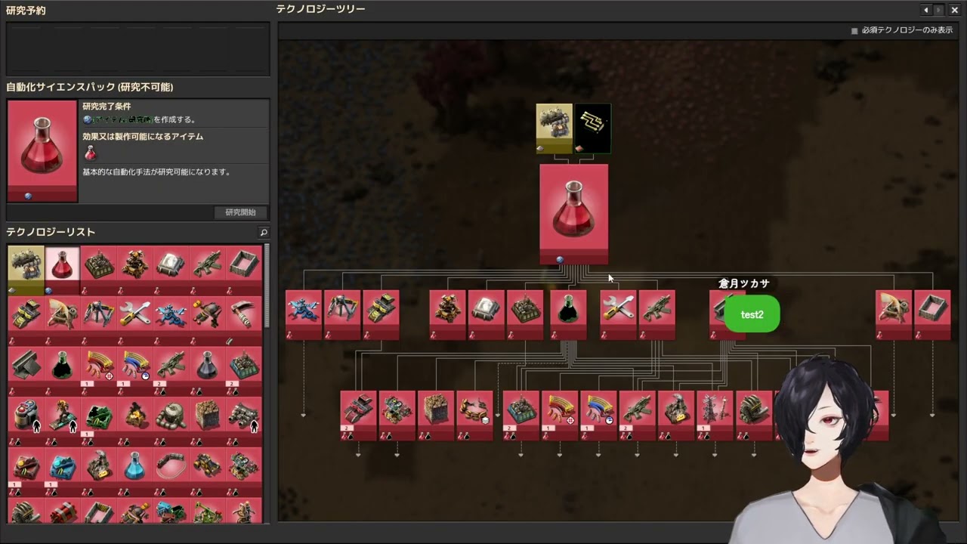
Task: Pick the green flask in the technology list
Action: (x=62, y=371)
